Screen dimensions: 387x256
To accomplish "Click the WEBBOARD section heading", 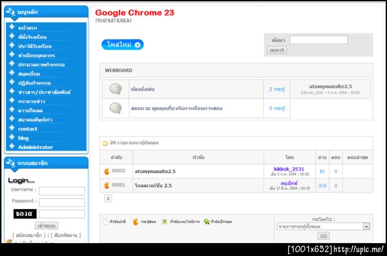I will tap(119, 70).
